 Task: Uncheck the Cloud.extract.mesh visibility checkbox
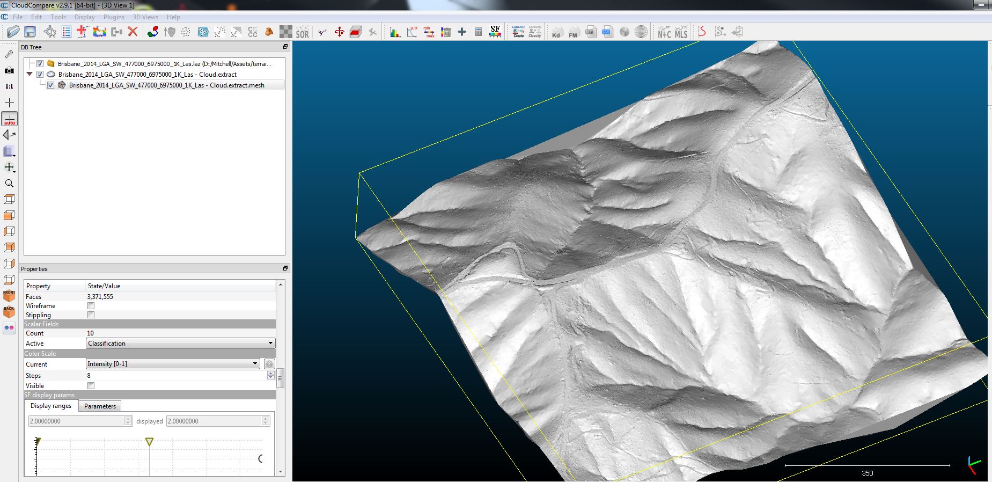(50, 85)
